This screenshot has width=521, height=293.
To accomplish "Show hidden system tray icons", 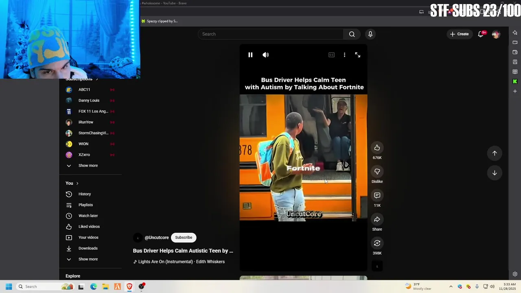I will tap(451, 286).
